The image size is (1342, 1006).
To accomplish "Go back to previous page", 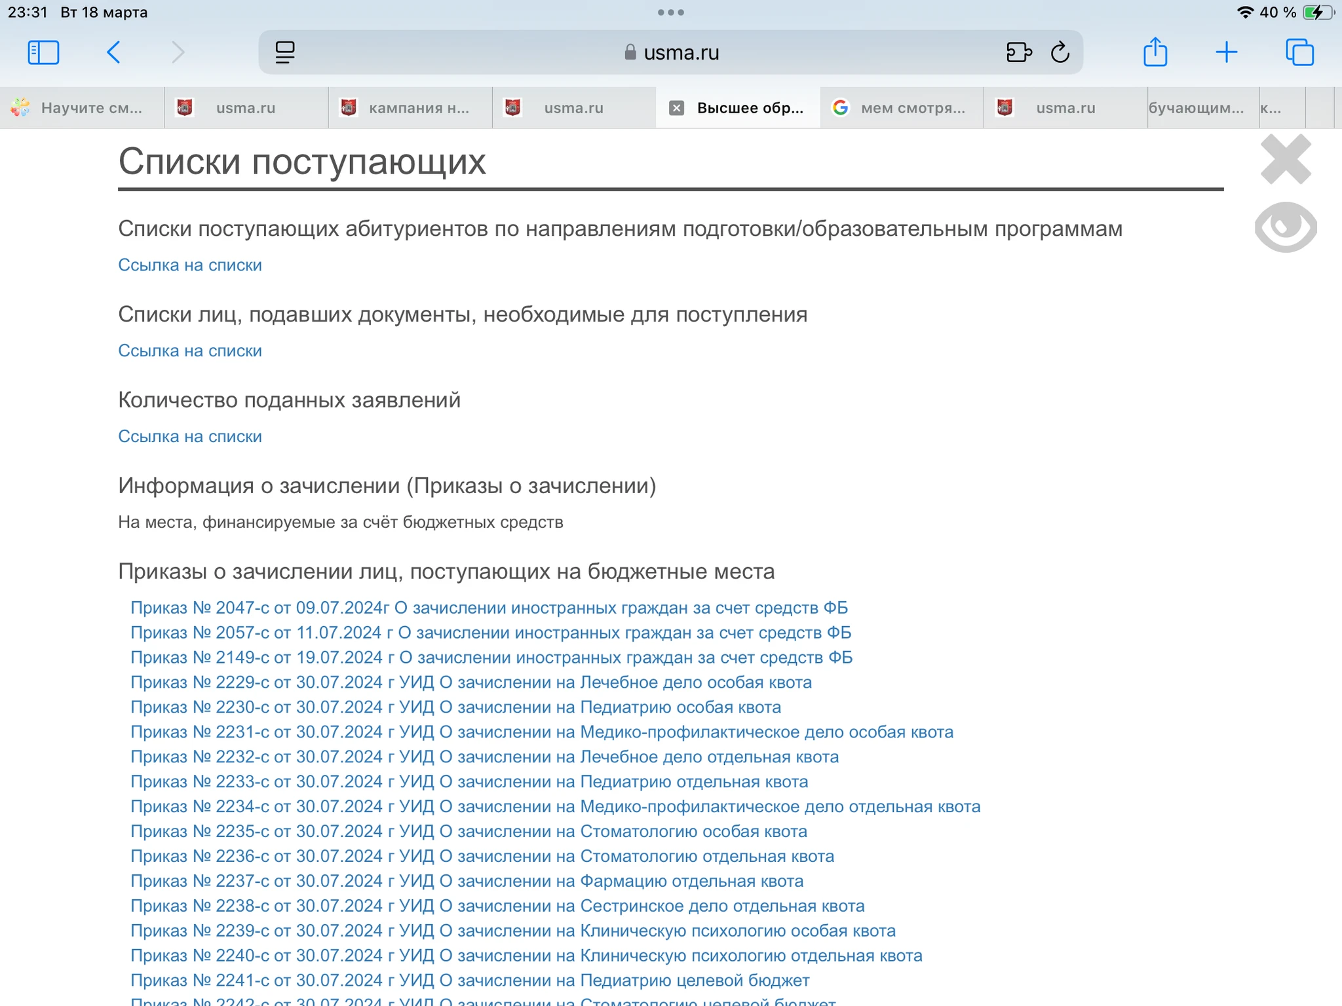I will point(113,52).
